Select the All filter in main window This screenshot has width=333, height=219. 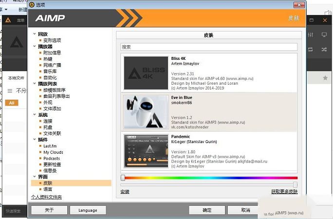[12, 103]
